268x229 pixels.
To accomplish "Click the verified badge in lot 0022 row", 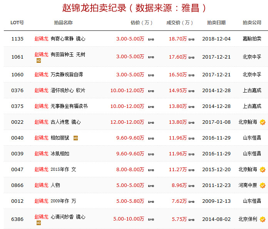I will (x=262, y=122).
